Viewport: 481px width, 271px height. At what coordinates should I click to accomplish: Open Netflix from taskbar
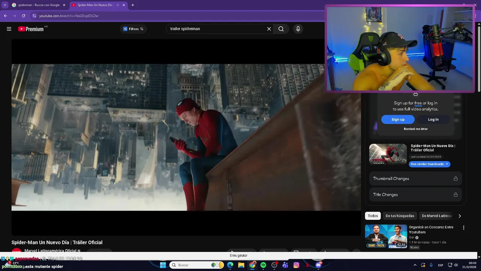(x=307, y=265)
